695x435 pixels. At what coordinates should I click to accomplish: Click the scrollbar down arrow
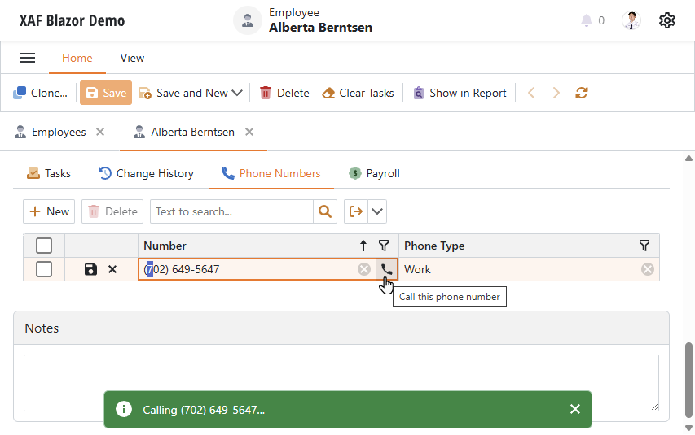click(x=688, y=428)
